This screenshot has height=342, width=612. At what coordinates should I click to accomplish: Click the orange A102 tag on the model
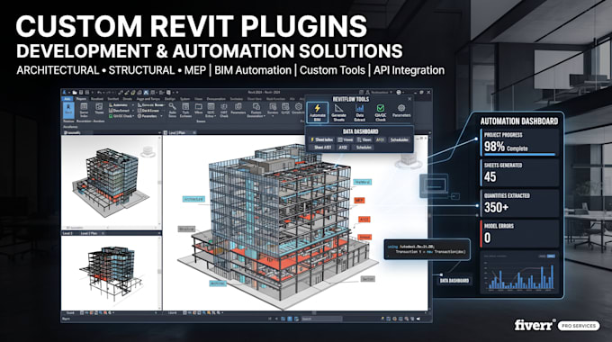coord(364,220)
